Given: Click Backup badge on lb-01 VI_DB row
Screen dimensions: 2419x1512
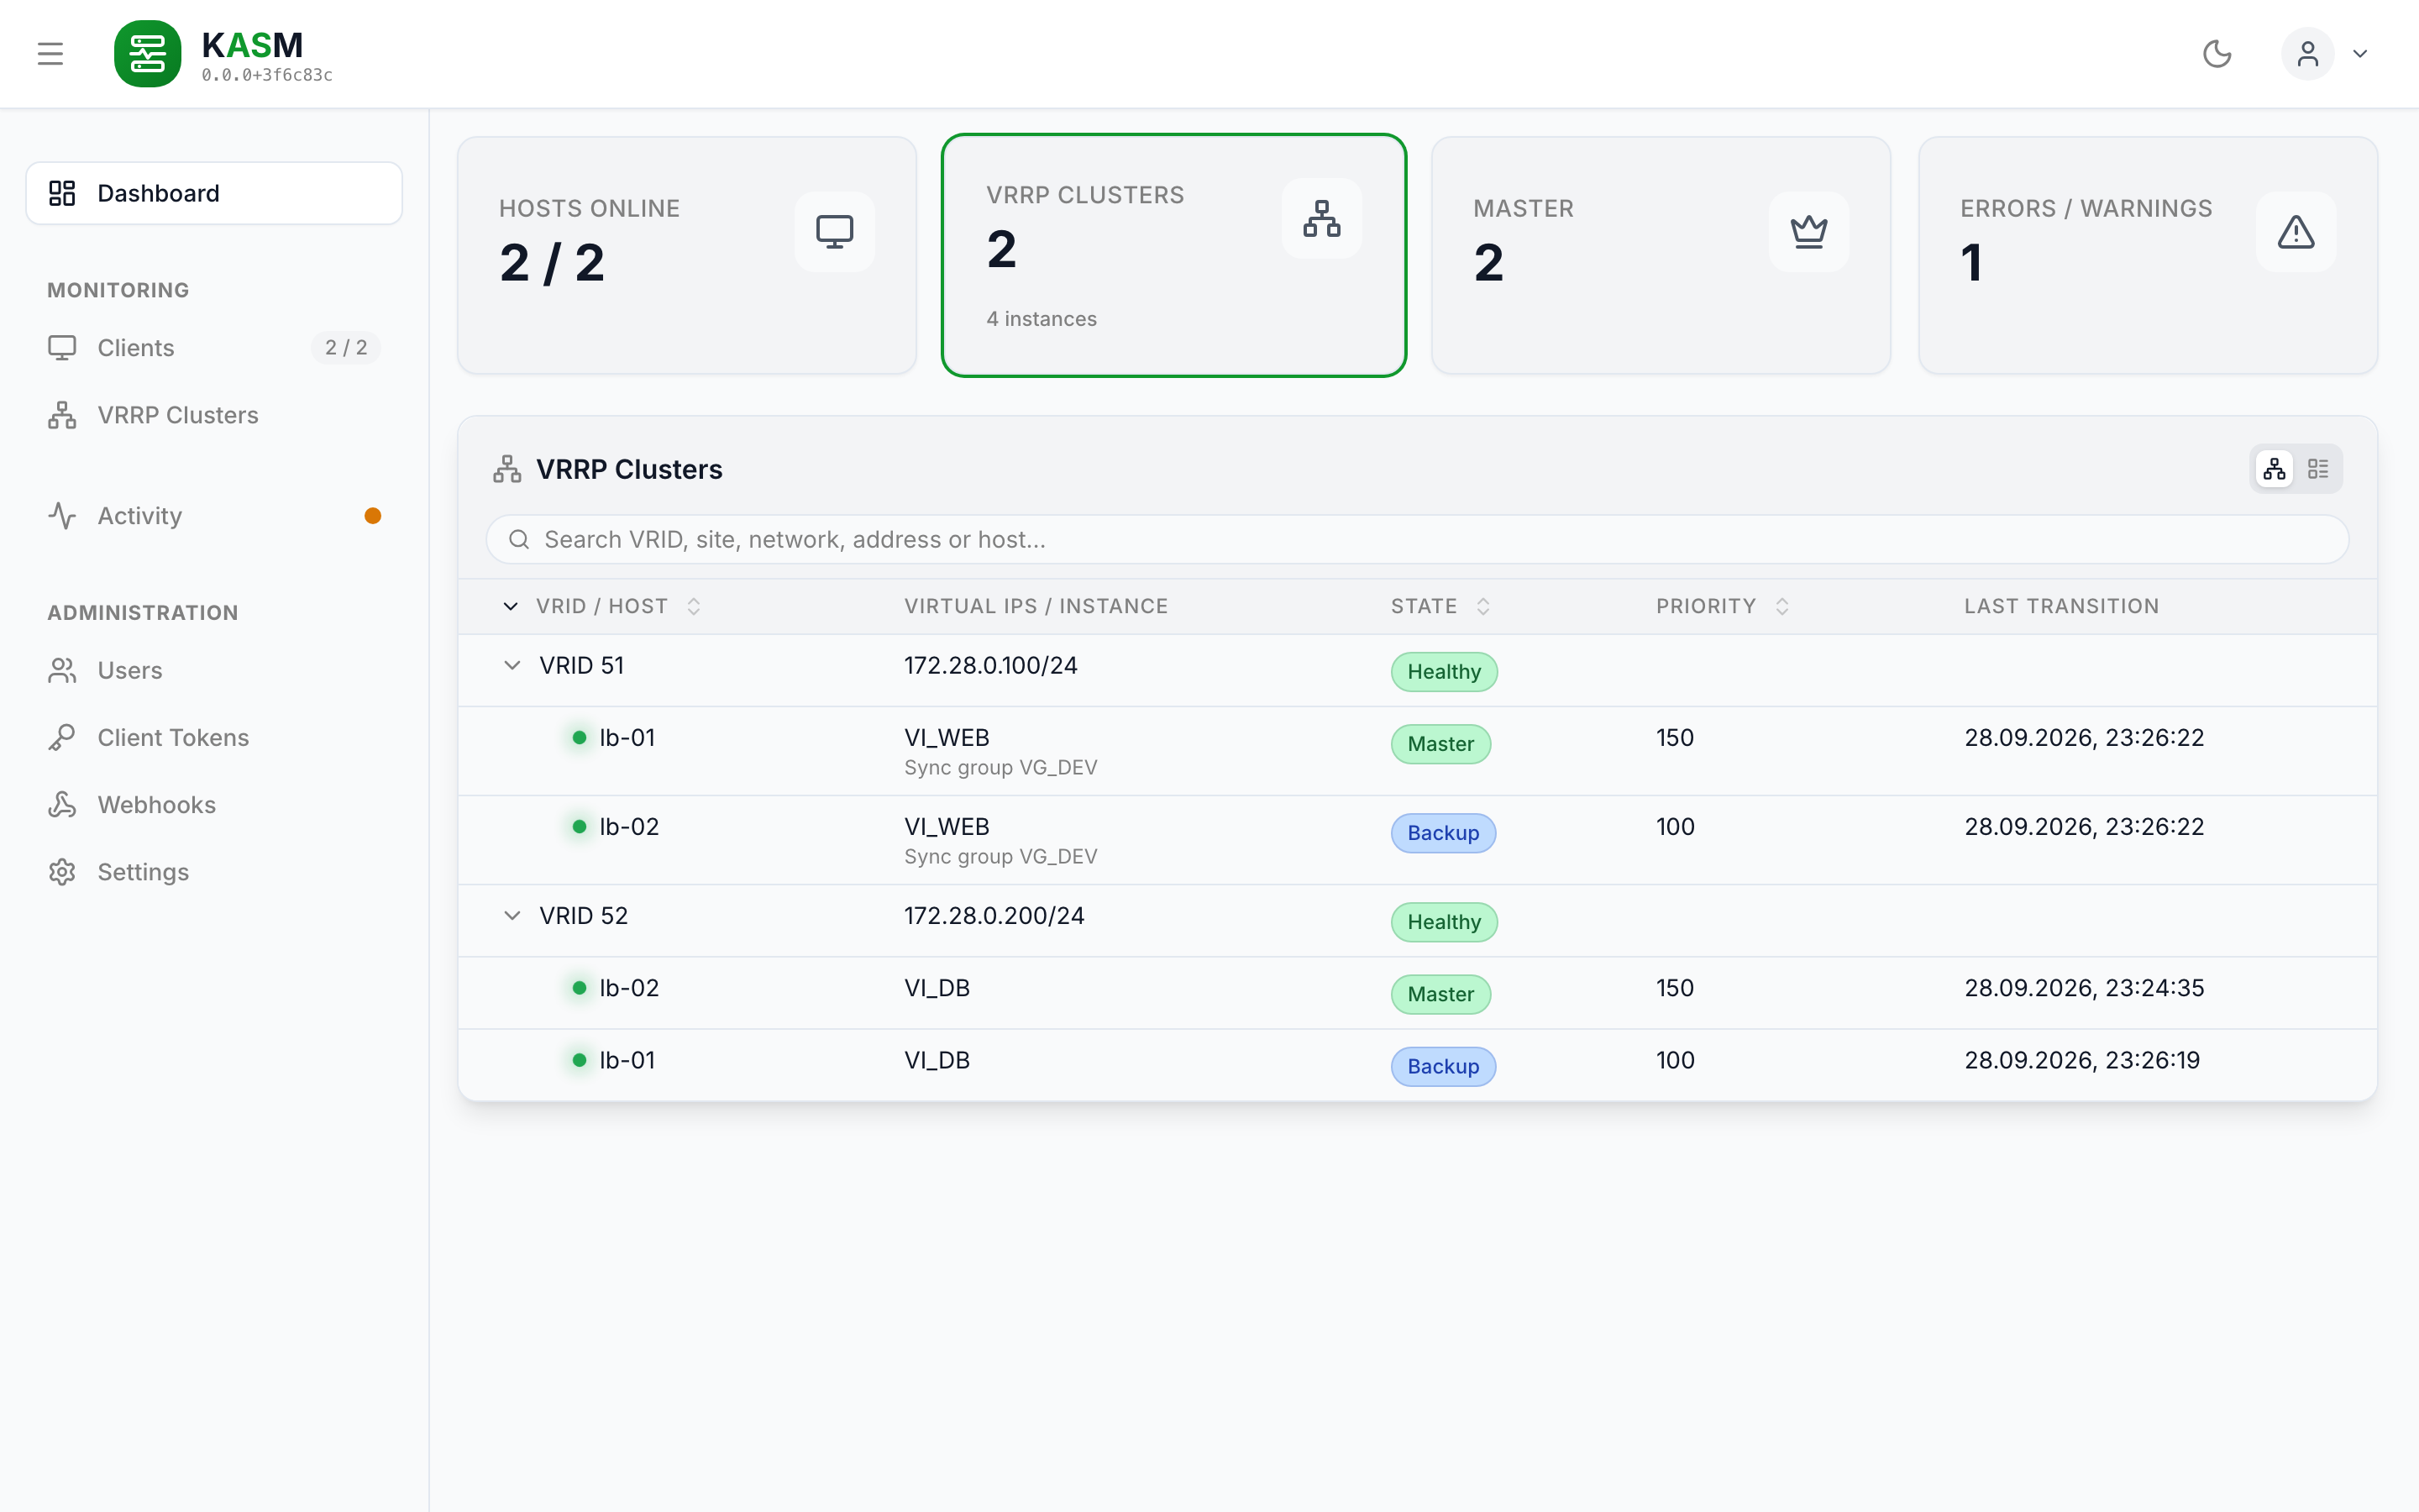Looking at the screenshot, I should (1442, 1066).
